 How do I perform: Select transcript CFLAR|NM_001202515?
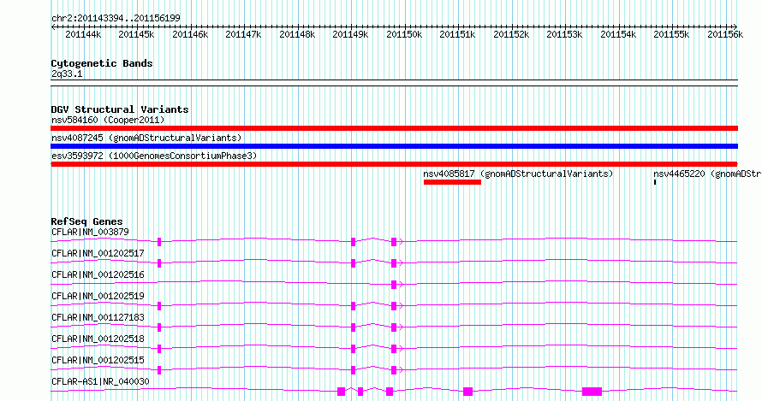click(x=98, y=360)
